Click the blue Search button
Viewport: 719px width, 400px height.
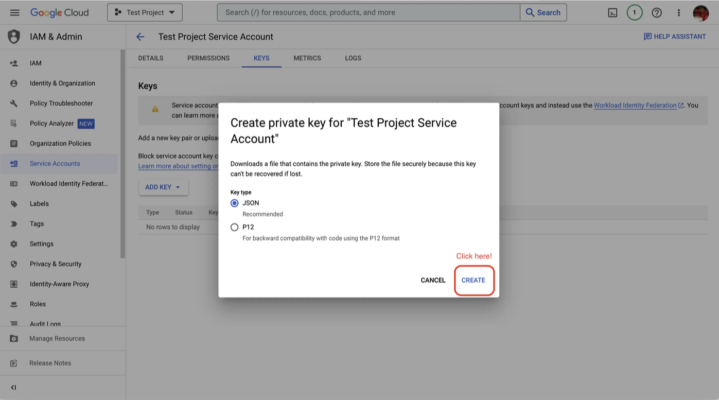coord(543,12)
